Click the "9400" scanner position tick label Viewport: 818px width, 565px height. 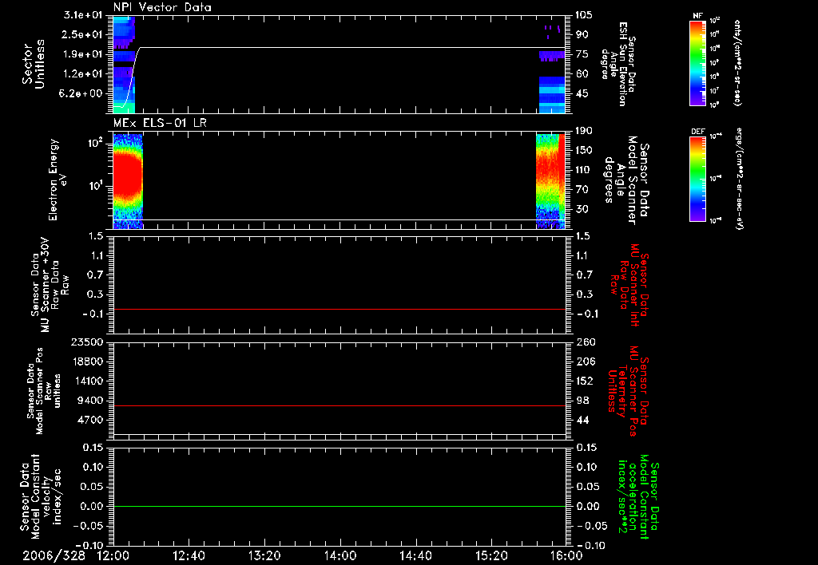89,401
